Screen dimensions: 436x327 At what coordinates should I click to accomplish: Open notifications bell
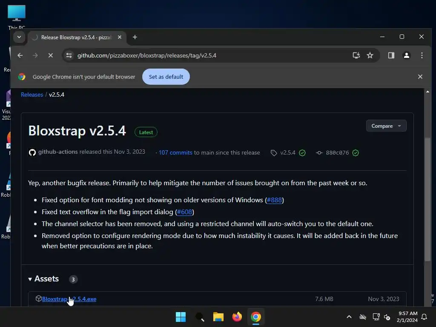pos(425,317)
